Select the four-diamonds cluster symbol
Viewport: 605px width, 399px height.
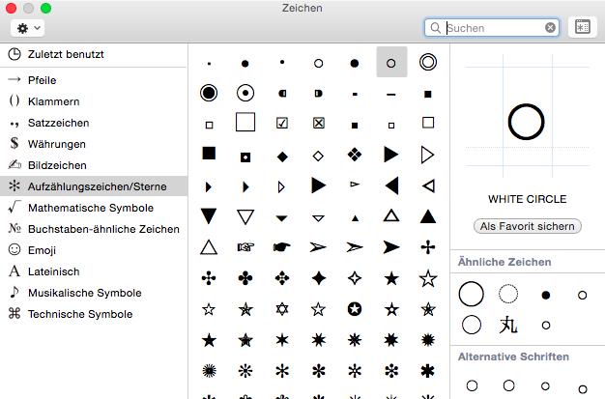click(355, 155)
